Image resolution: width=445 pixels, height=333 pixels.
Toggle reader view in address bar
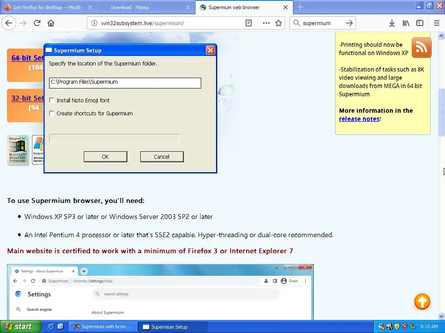pyautogui.click(x=248, y=23)
